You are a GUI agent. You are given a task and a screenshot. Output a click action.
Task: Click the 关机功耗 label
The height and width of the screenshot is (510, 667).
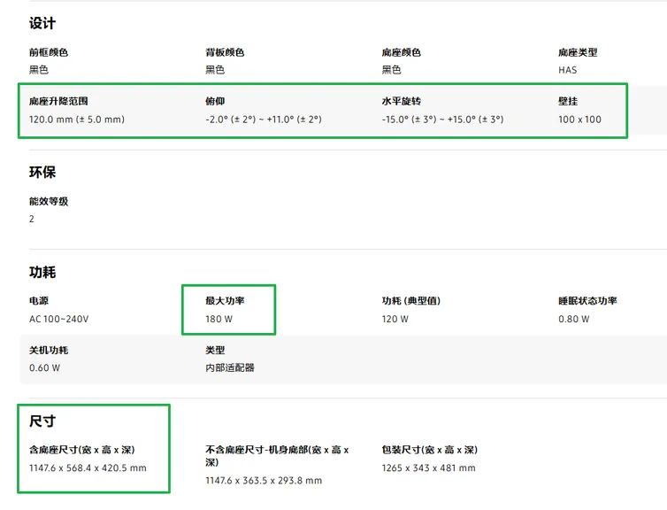click(x=49, y=351)
